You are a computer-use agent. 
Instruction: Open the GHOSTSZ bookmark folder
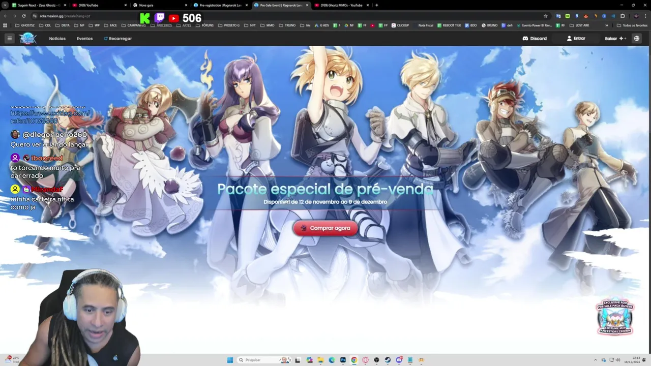click(25, 25)
